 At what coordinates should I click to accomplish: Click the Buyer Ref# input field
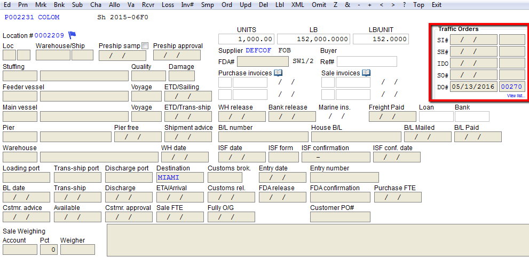(367, 61)
